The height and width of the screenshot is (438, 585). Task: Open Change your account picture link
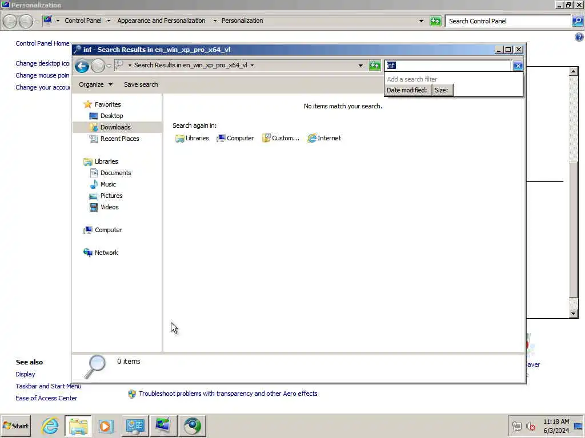42,87
